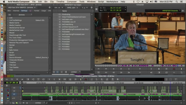Open Composer fast menu hamburger icon
This screenshot has width=186, height=105.
183,11
